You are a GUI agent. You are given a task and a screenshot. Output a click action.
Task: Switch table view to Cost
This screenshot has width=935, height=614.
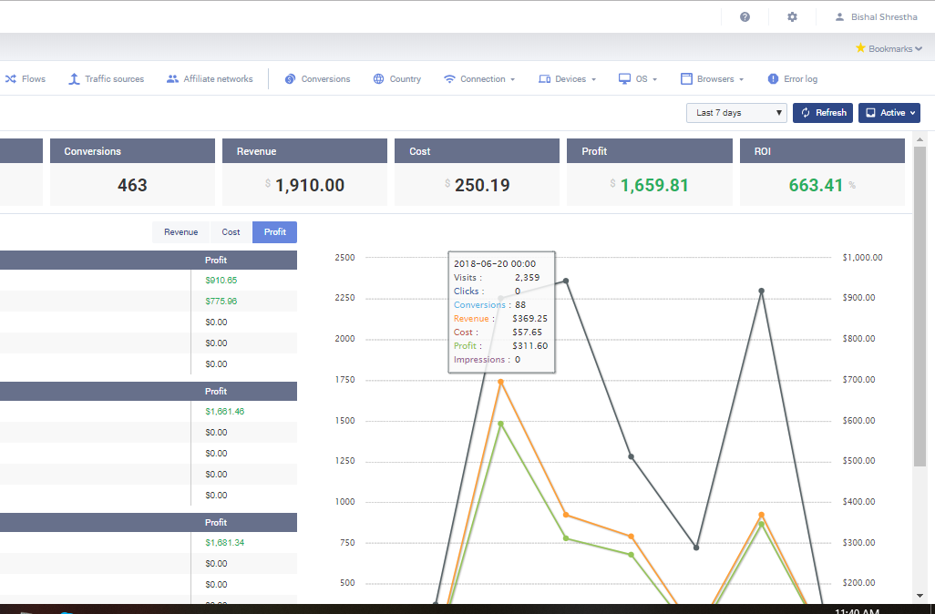(231, 232)
